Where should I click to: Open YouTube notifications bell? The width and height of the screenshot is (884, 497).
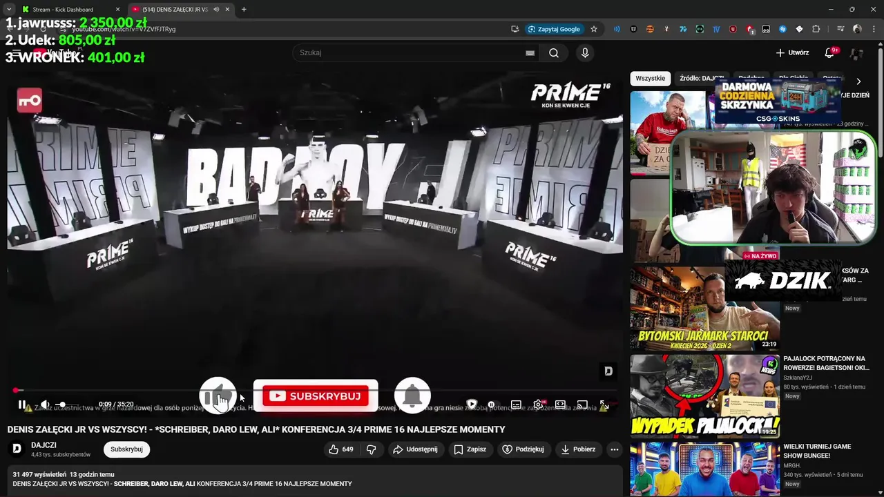click(x=829, y=53)
